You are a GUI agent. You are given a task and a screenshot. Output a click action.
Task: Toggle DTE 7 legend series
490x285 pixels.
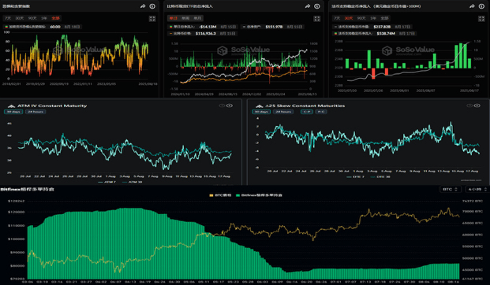pyautogui.click(x=355, y=177)
